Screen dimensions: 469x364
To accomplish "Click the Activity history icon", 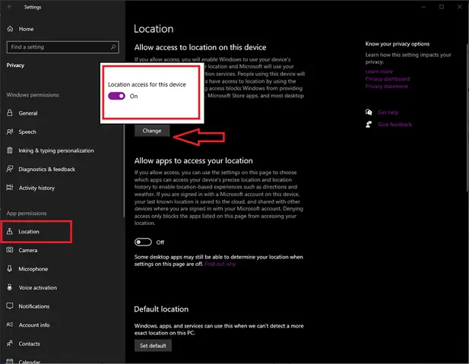I will click(x=10, y=188).
